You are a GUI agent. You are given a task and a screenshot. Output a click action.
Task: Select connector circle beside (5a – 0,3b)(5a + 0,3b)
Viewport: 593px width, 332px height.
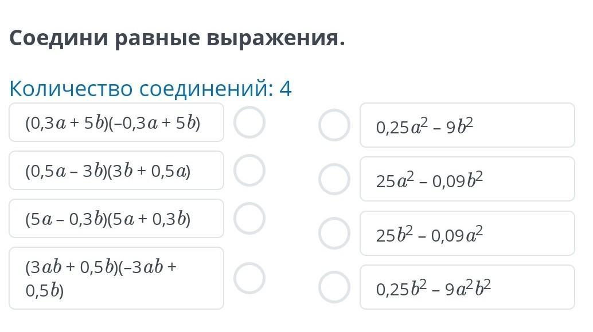click(249, 219)
